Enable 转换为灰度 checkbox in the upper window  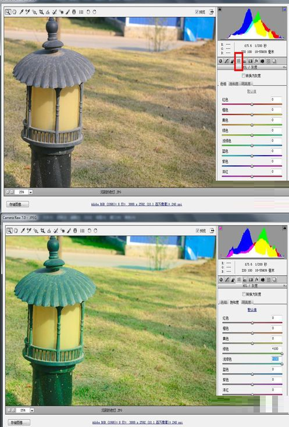(x=244, y=76)
